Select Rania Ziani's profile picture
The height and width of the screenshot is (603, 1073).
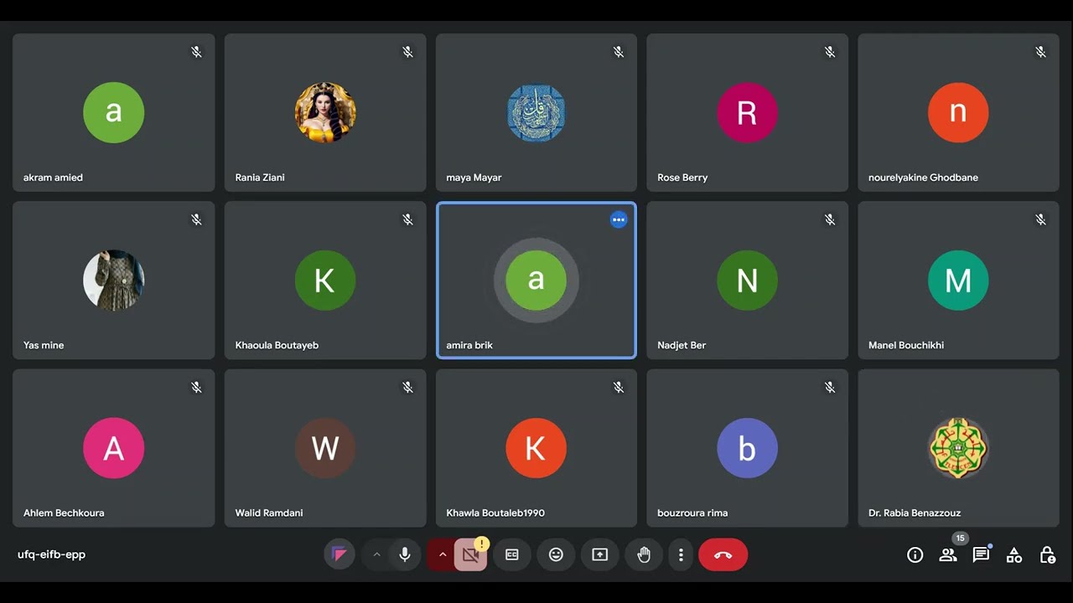[x=325, y=112]
